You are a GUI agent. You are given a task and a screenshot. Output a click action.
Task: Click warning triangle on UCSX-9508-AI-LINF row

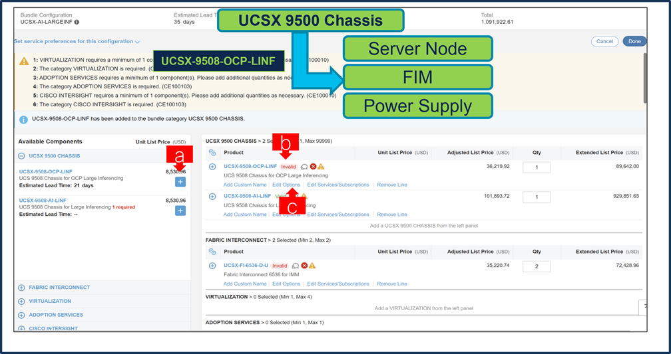click(304, 196)
